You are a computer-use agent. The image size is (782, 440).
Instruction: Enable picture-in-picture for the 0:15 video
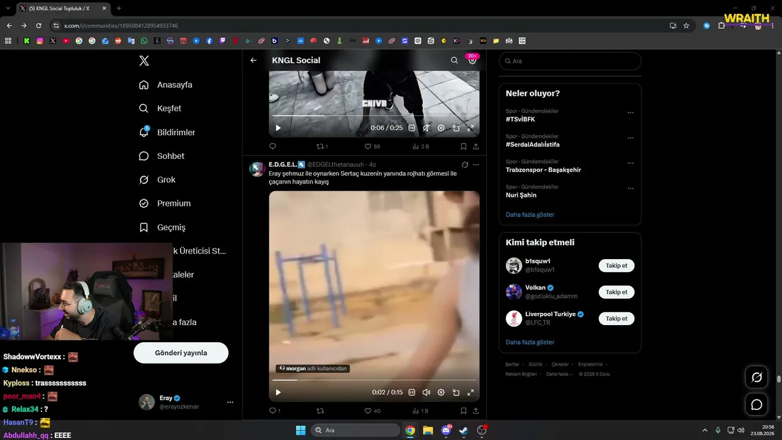[x=456, y=392]
